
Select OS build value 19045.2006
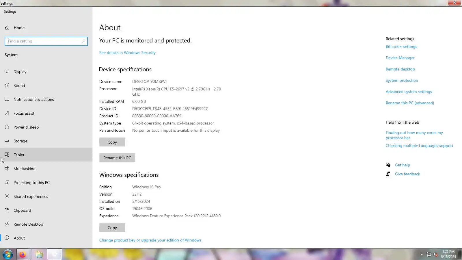click(x=142, y=209)
